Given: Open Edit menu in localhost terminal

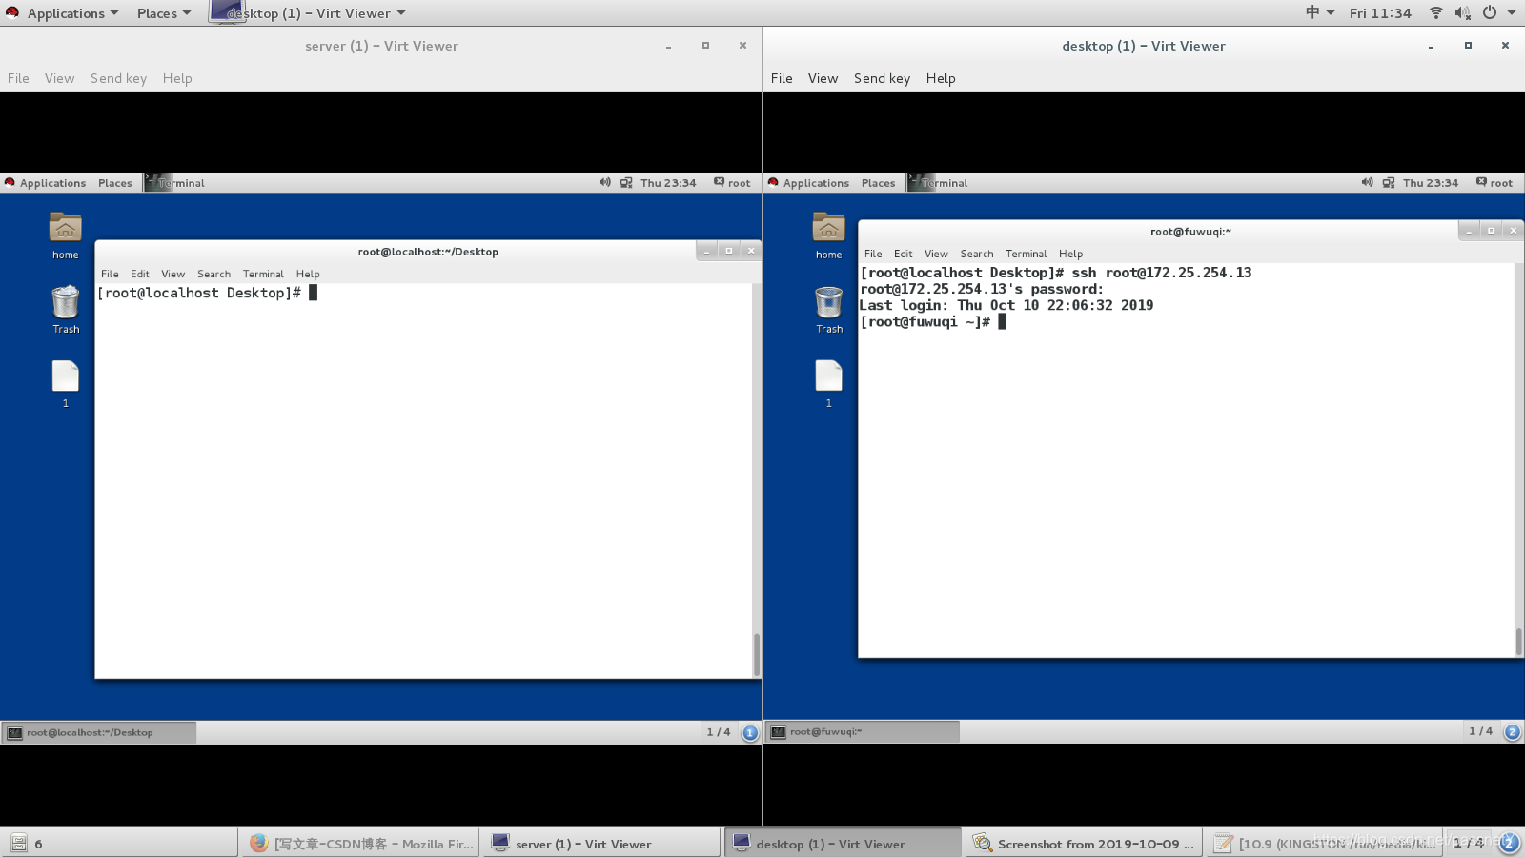Looking at the screenshot, I should tap(140, 274).
